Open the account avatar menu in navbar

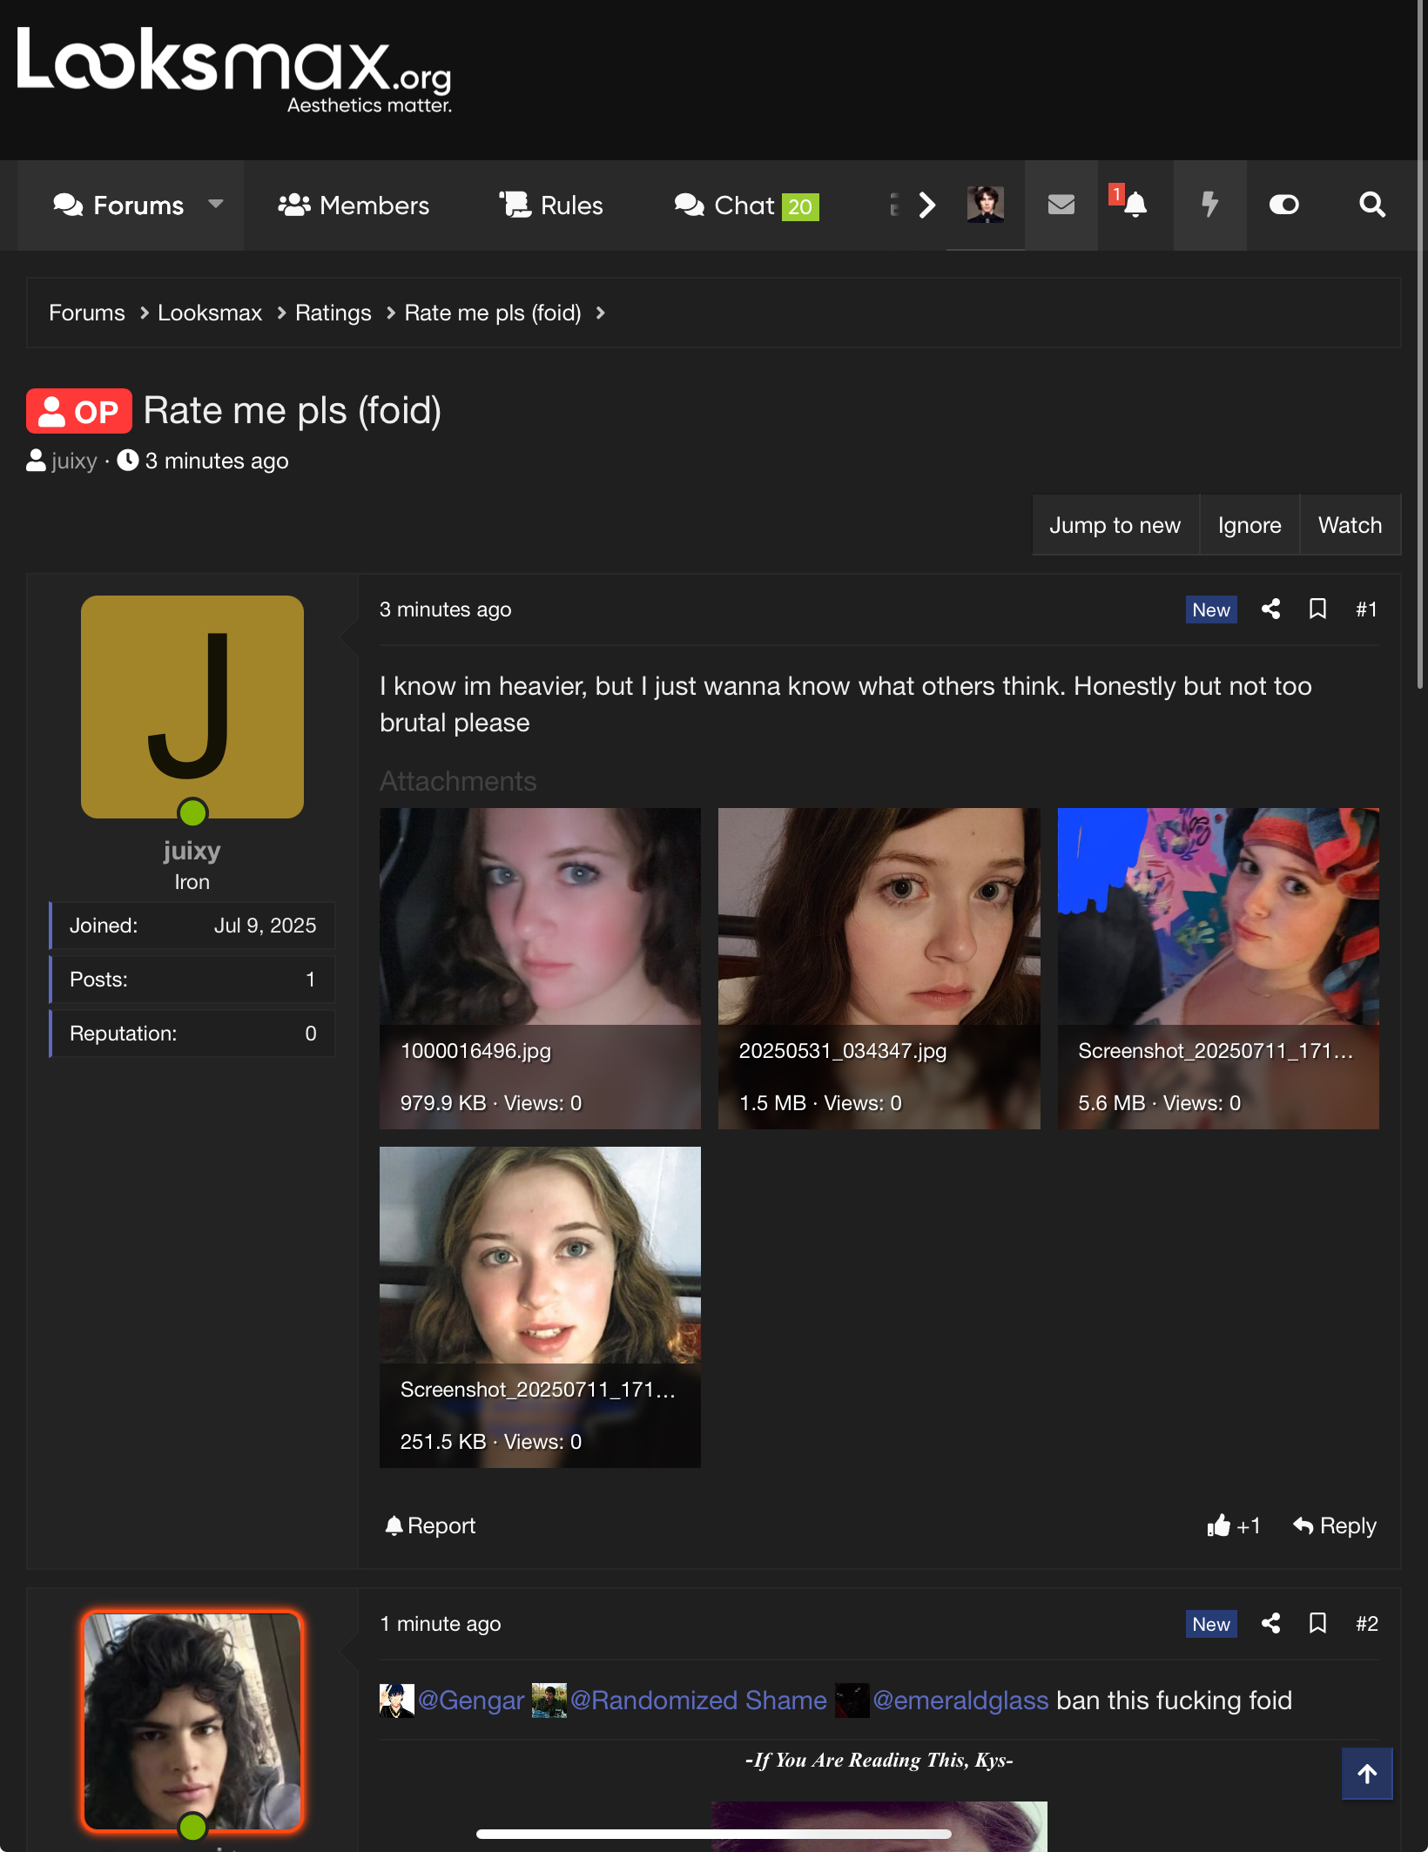[x=985, y=205]
